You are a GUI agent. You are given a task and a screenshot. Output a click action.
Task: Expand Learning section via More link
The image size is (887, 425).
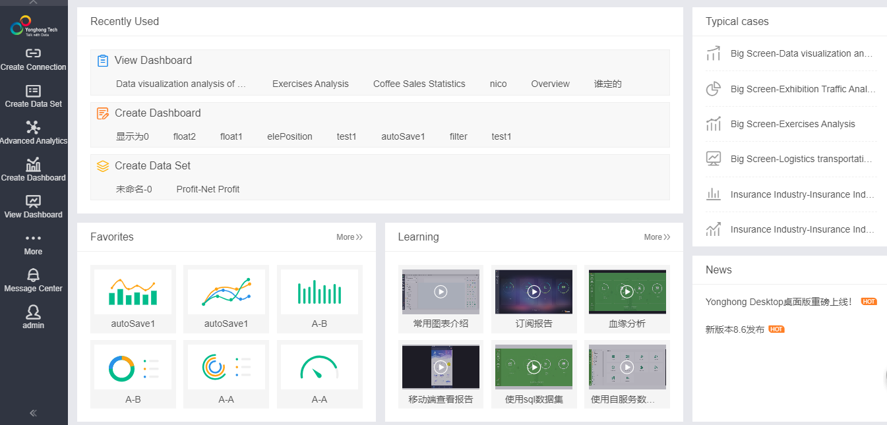click(x=657, y=237)
